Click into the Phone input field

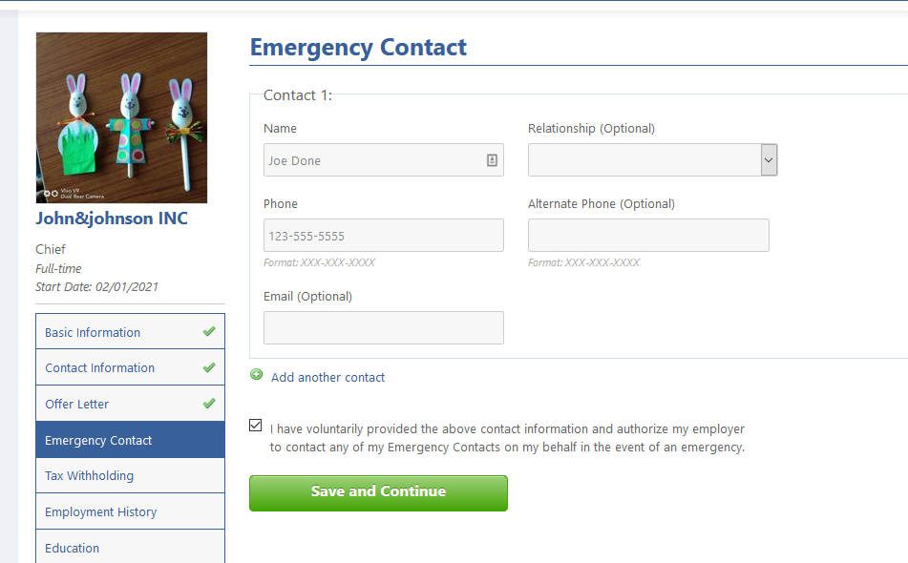point(383,236)
